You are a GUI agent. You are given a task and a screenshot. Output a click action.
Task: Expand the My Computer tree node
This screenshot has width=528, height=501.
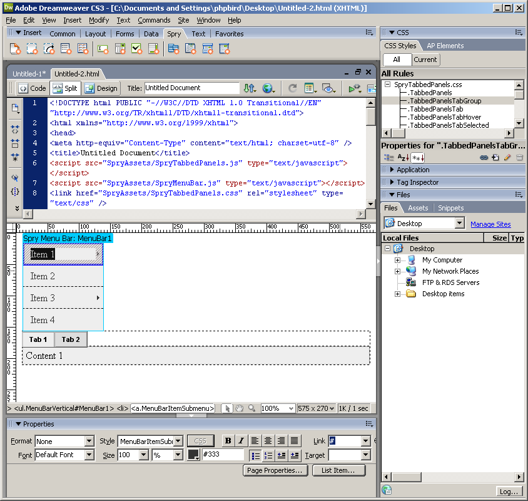(x=397, y=260)
